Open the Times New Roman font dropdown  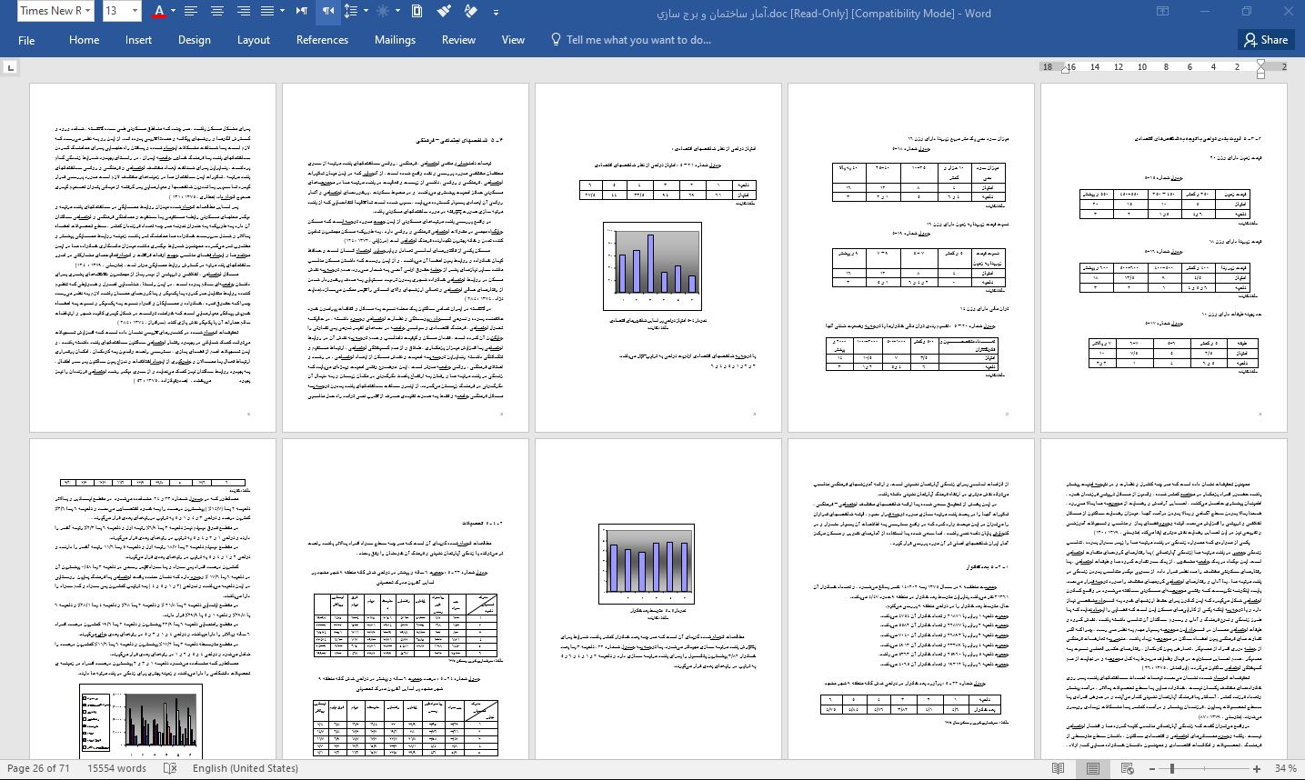tap(55, 11)
